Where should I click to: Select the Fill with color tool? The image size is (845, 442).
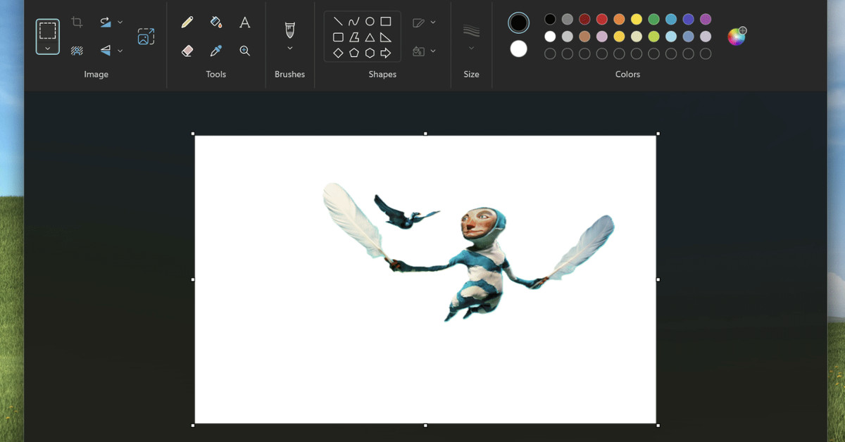point(216,22)
